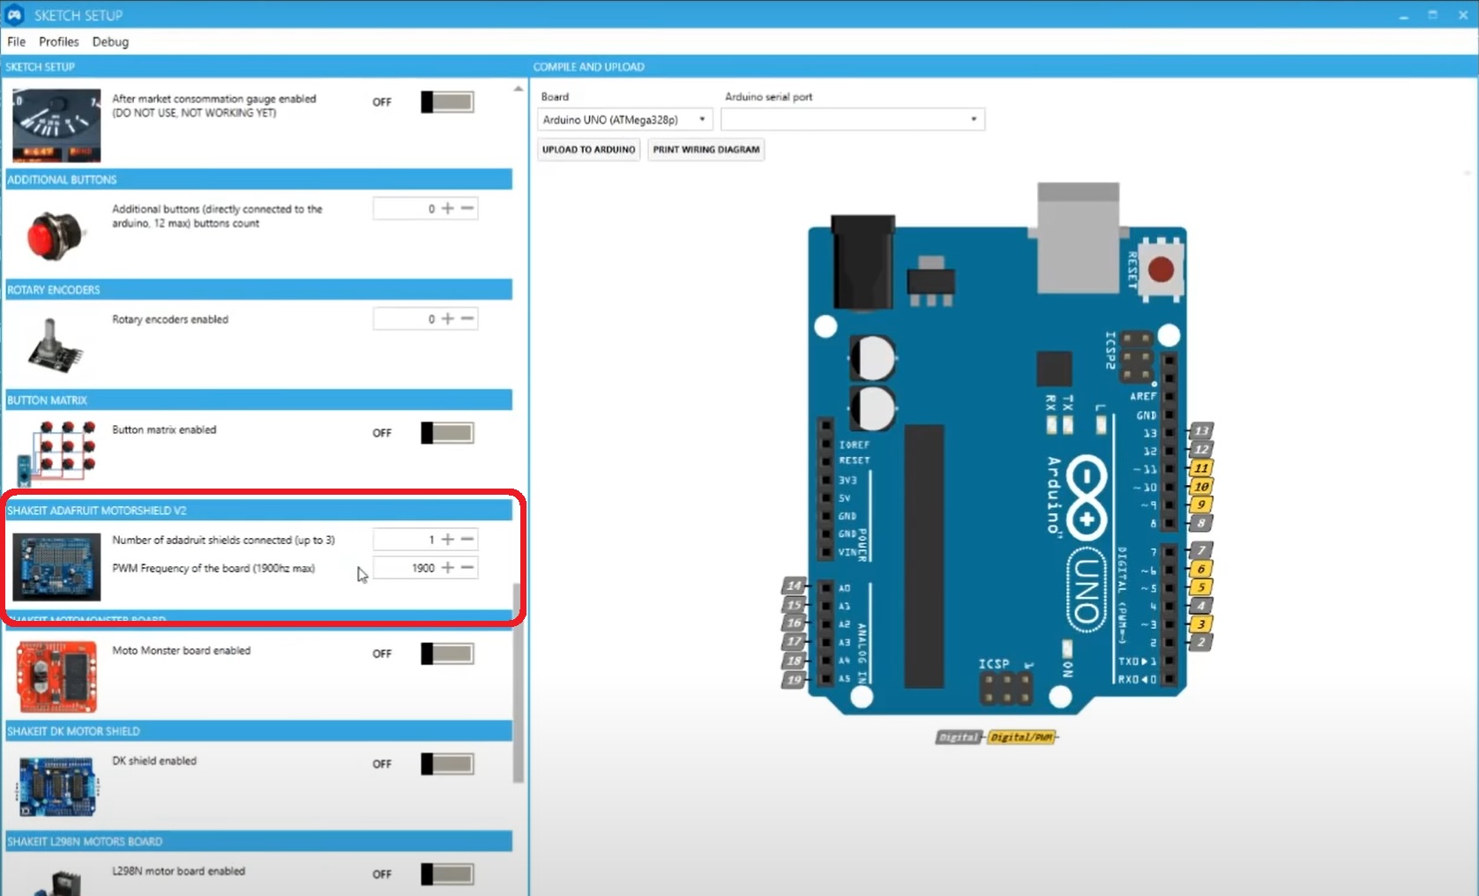The image size is (1479, 896).
Task: Click the Digital/PWM legend tag
Action: (1022, 737)
